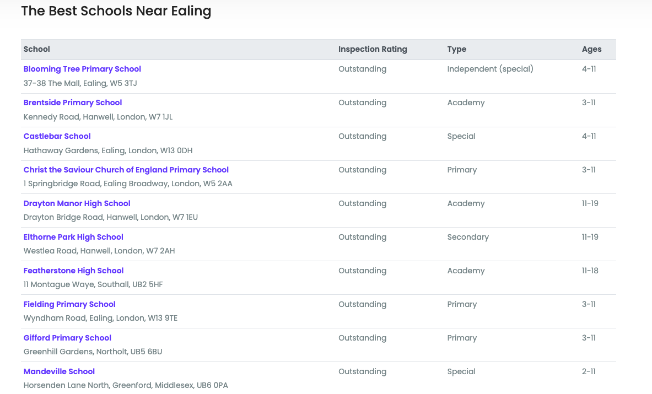Open Christ the Saviour Church of England Primary School
Viewport: 652px width, 394px height.
click(x=126, y=170)
